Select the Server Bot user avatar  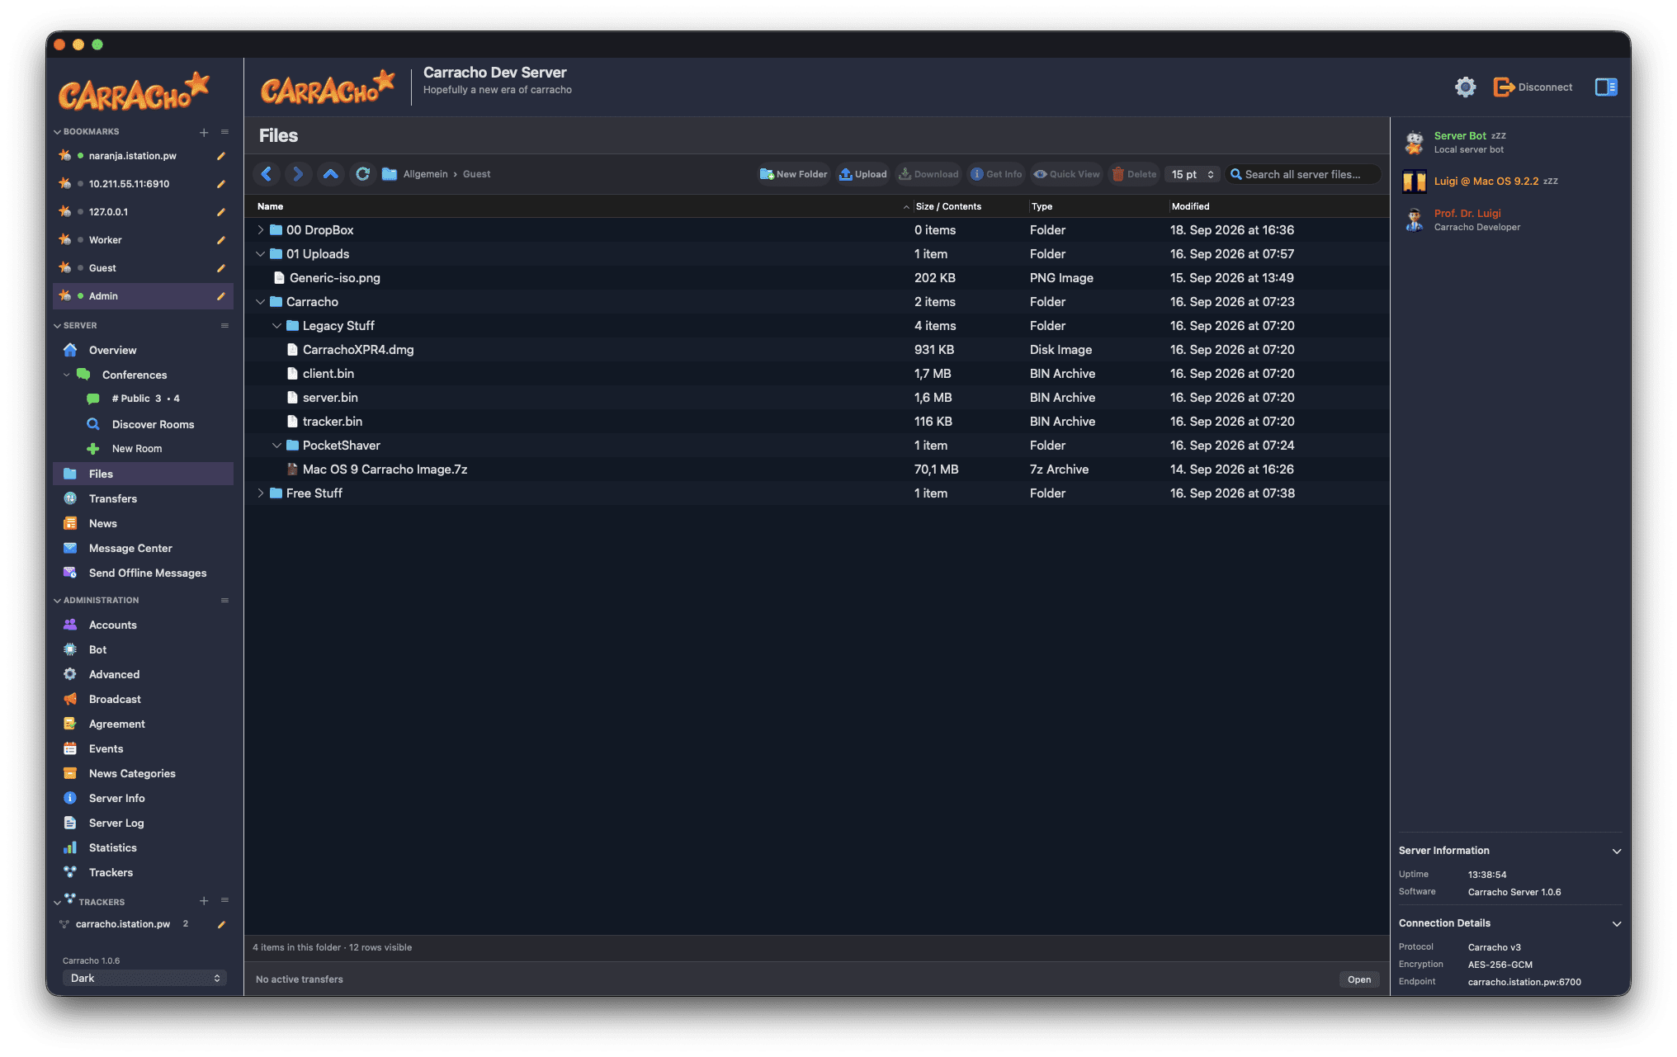[x=1415, y=142]
